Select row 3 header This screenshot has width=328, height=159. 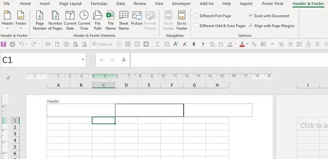pyautogui.click(x=15, y=134)
